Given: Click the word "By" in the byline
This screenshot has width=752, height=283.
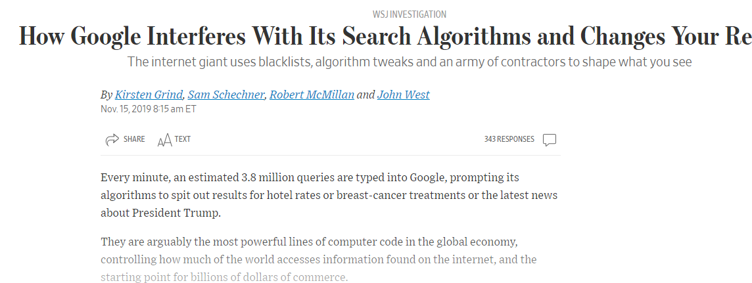Looking at the screenshot, I should point(106,95).
